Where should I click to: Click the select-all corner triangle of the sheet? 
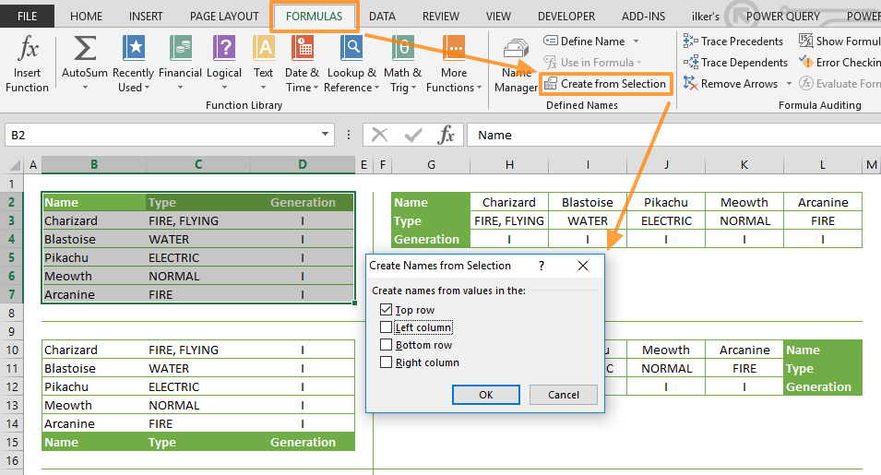pyautogui.click(x=15, y=164)
